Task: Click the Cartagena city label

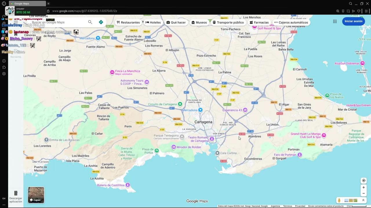Action: point(203,122)
